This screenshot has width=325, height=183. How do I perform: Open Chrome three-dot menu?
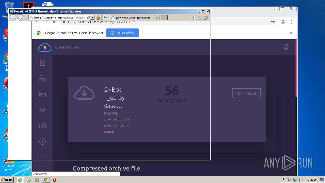click(x=291, y=22)
